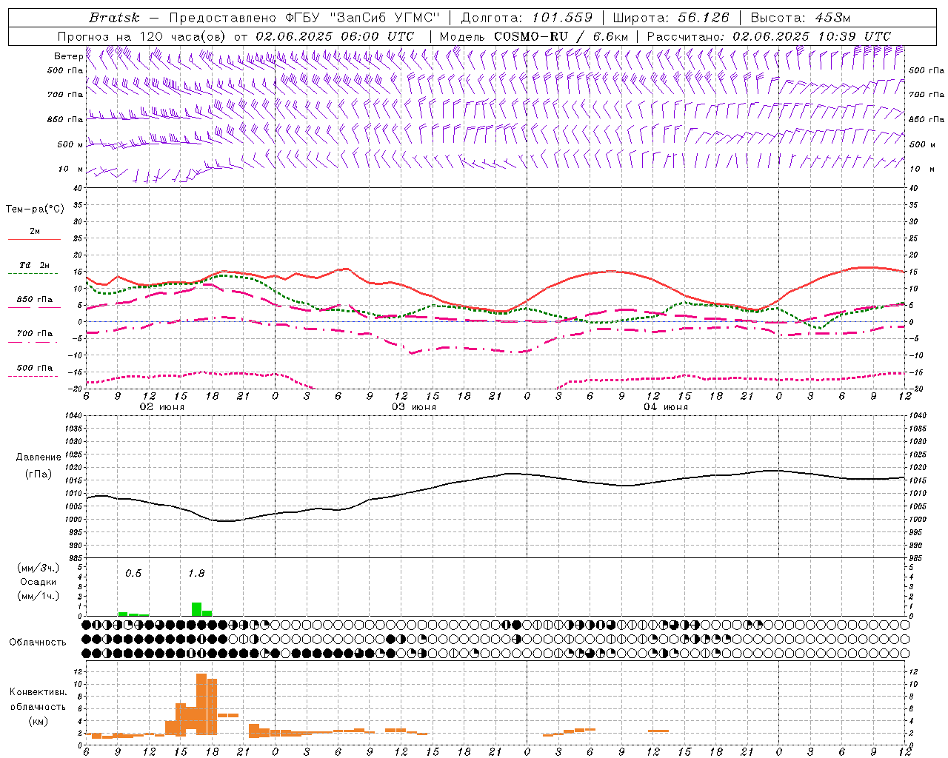Click the computed time "Рассчитано: 02.06.2025 10:39 UTC"
Screen dimensions: 948x758
769,36
